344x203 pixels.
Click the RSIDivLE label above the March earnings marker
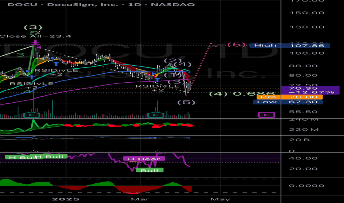(x=158, y=86)
